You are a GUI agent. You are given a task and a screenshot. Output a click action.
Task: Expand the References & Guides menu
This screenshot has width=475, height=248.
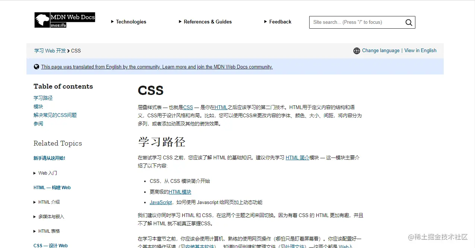click(x=205, y=22)
